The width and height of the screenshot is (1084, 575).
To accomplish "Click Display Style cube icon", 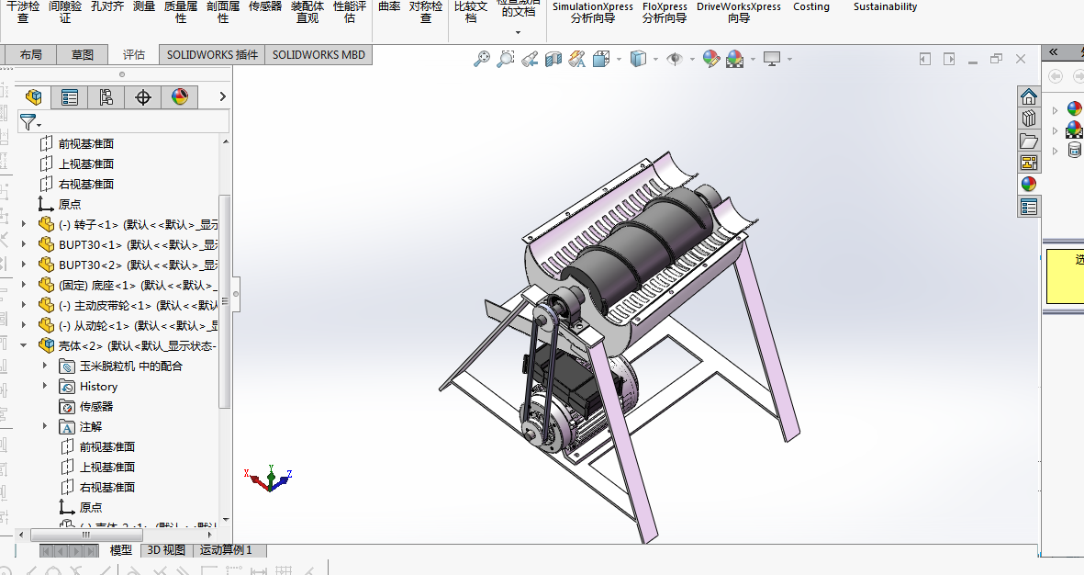I will pos(637,59).
